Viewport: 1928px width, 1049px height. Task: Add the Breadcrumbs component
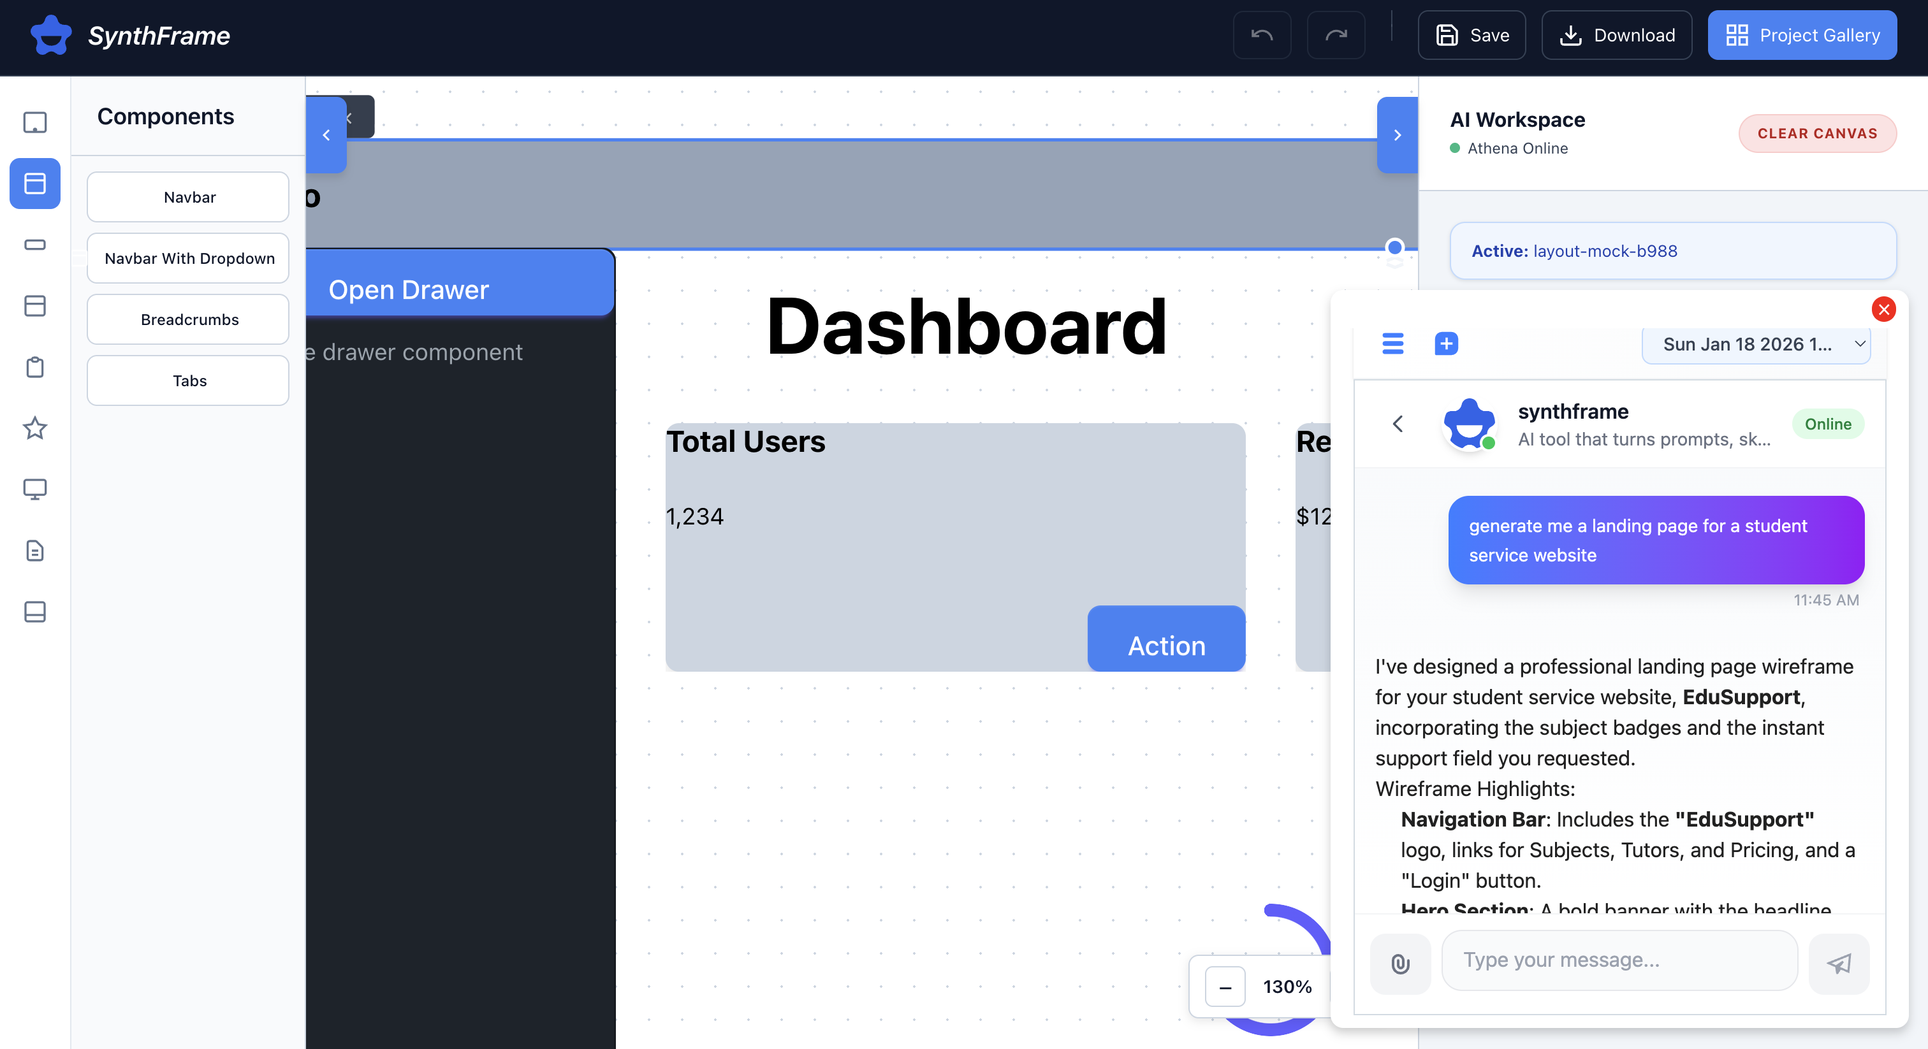point(189,319)
